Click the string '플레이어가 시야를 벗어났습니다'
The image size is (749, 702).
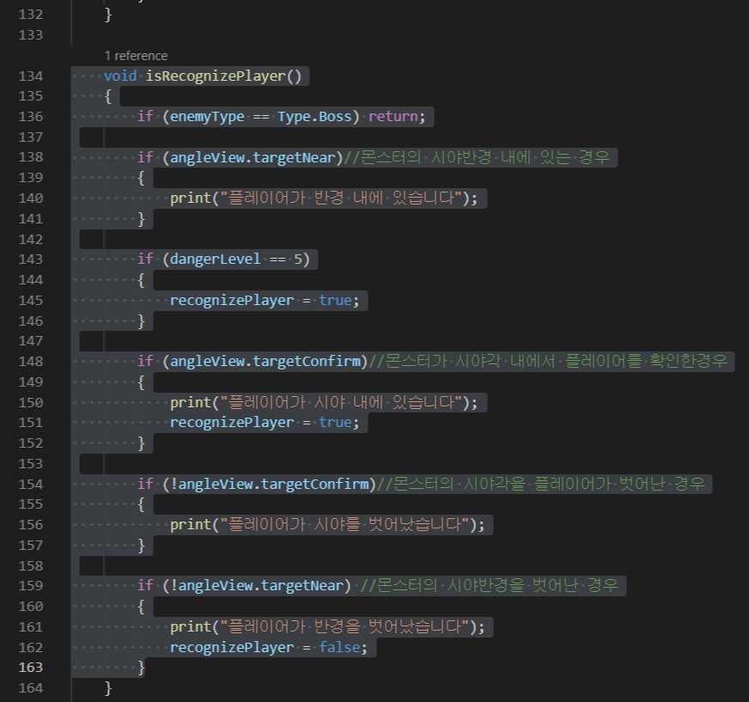pyautogui.click(x=345, y=525)
